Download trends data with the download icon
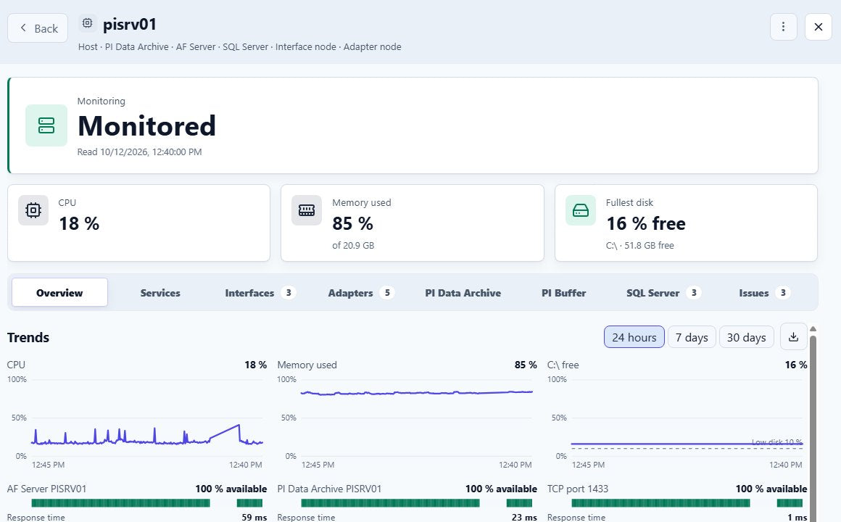 [794, 337]
